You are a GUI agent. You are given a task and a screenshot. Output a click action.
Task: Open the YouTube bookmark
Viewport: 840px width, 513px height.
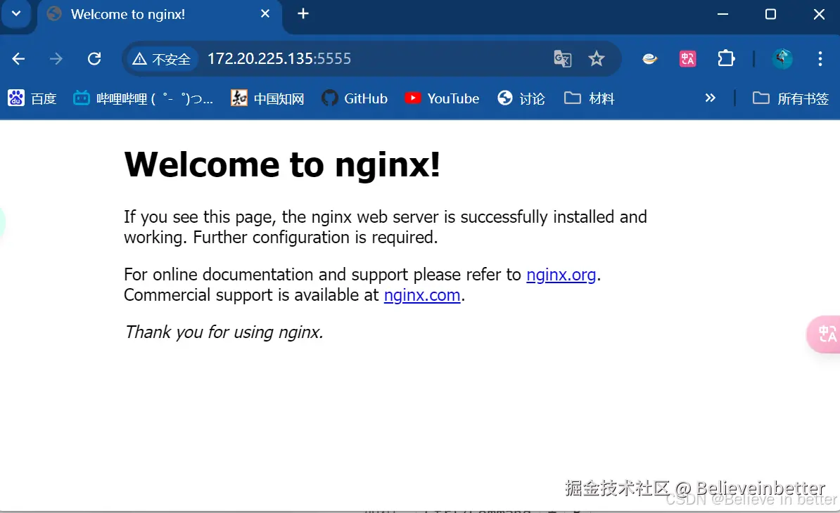pos(442,98)
